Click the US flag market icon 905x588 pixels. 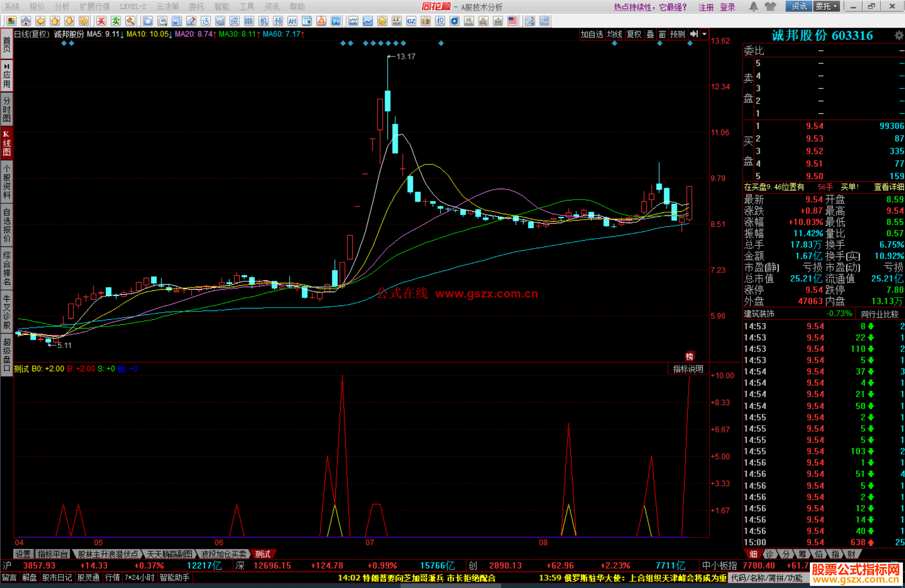pyautogui.click(x=512, y=21)
